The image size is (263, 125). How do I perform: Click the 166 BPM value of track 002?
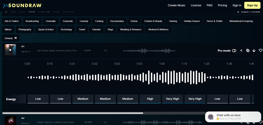coord(88,122)
